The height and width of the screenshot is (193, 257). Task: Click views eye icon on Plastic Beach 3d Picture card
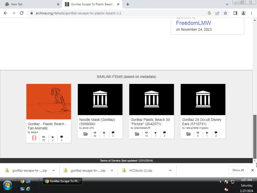point(146,133)
